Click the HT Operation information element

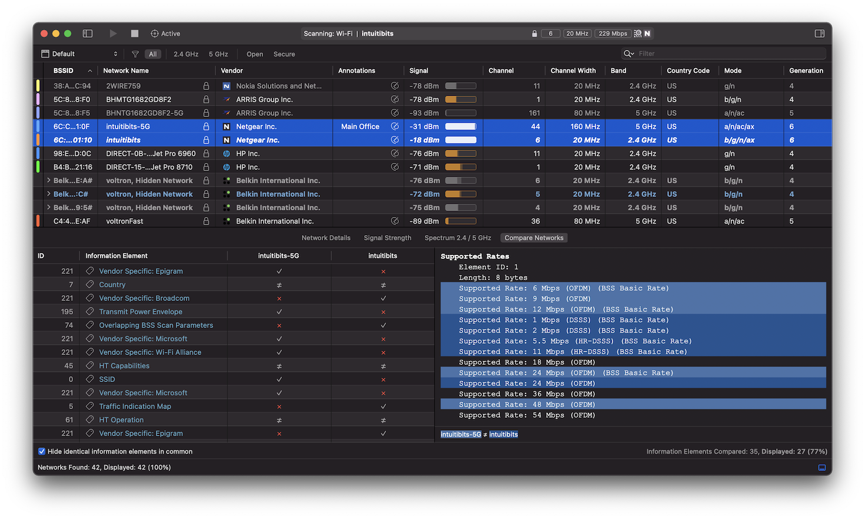[121, 420]
